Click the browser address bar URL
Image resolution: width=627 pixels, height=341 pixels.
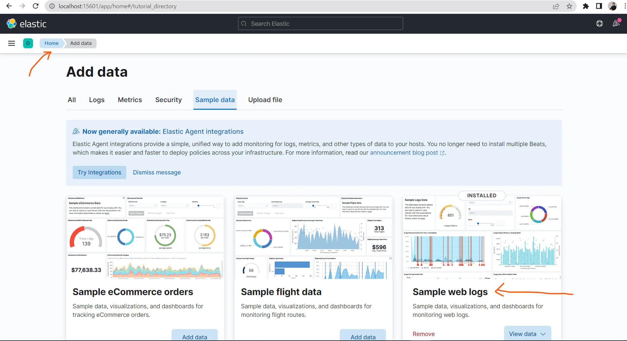point(118,6)
